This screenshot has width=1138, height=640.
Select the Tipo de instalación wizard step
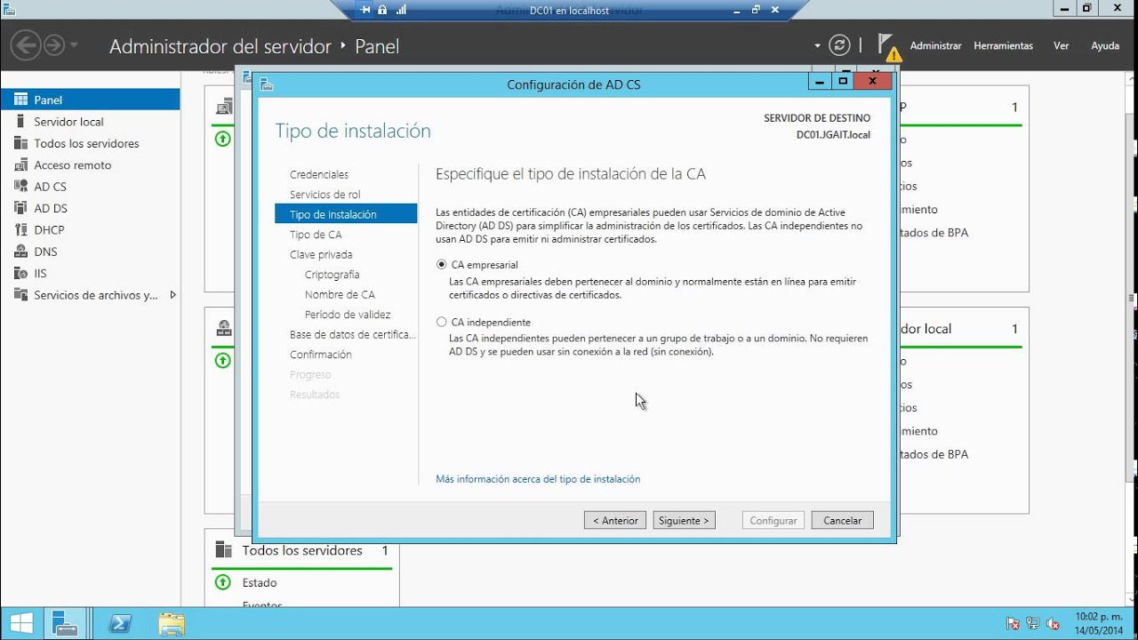[x=346, y=214]
